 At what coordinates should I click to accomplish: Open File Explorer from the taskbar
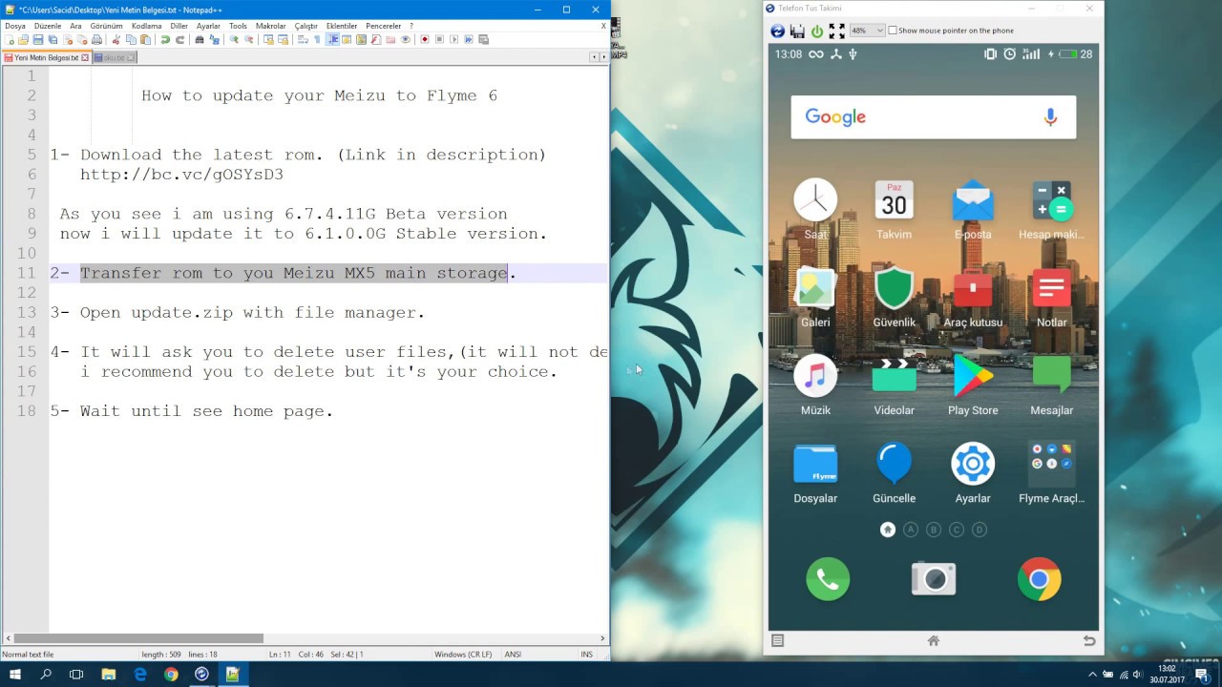(x=108, y=674)
